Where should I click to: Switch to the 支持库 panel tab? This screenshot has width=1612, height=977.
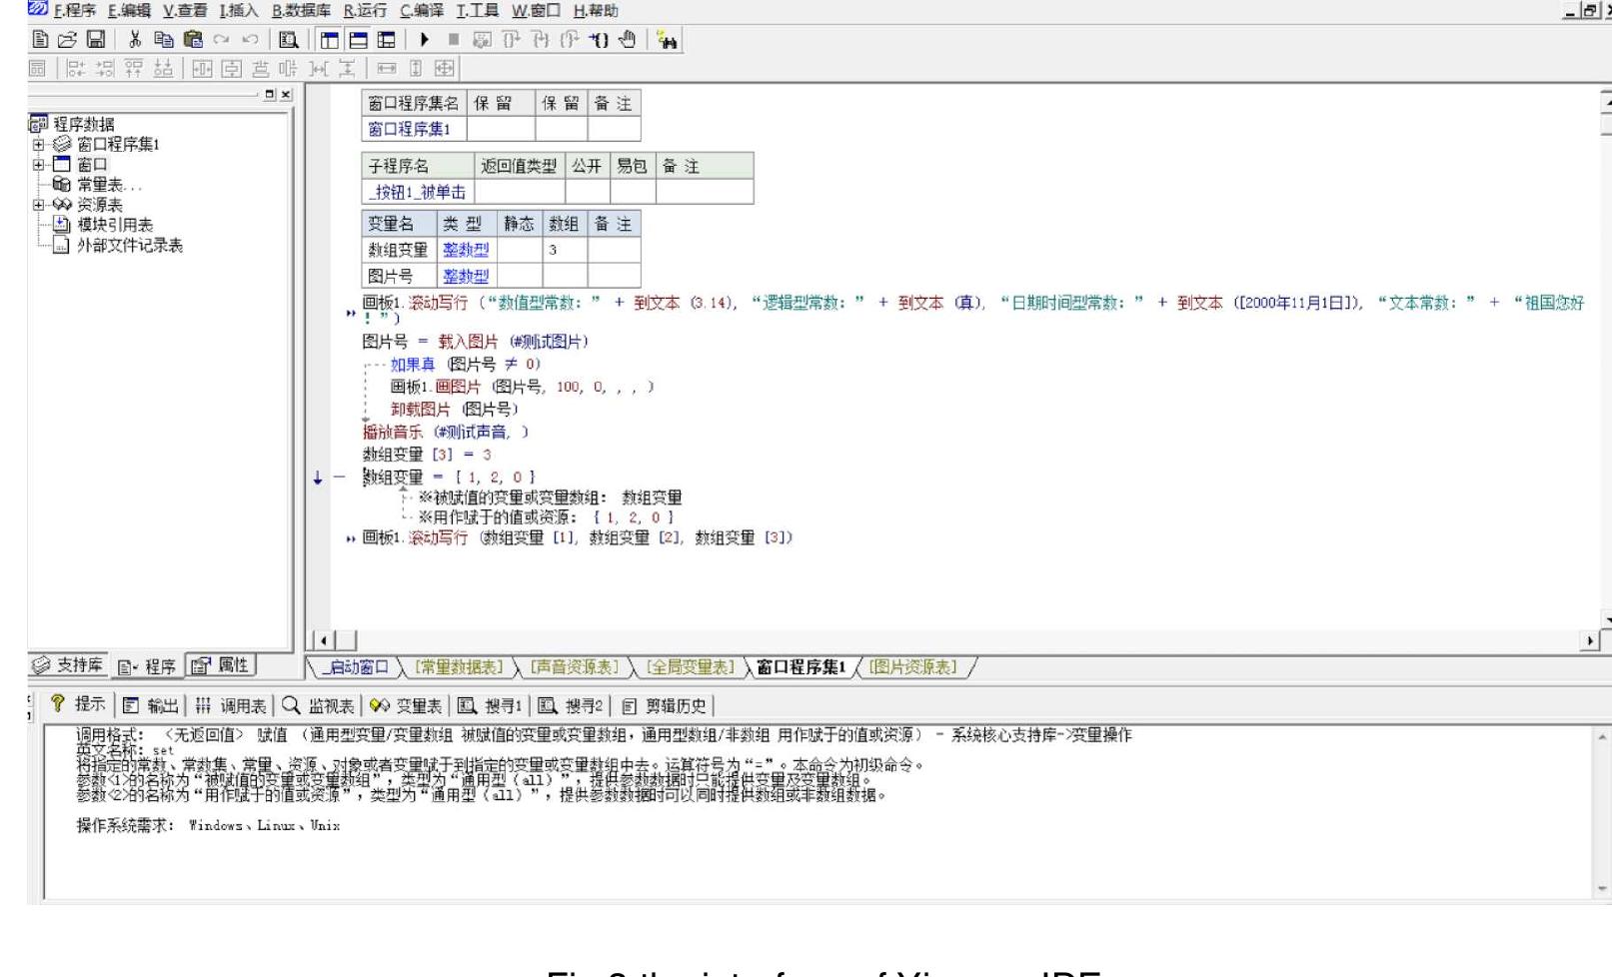point(68,665)
